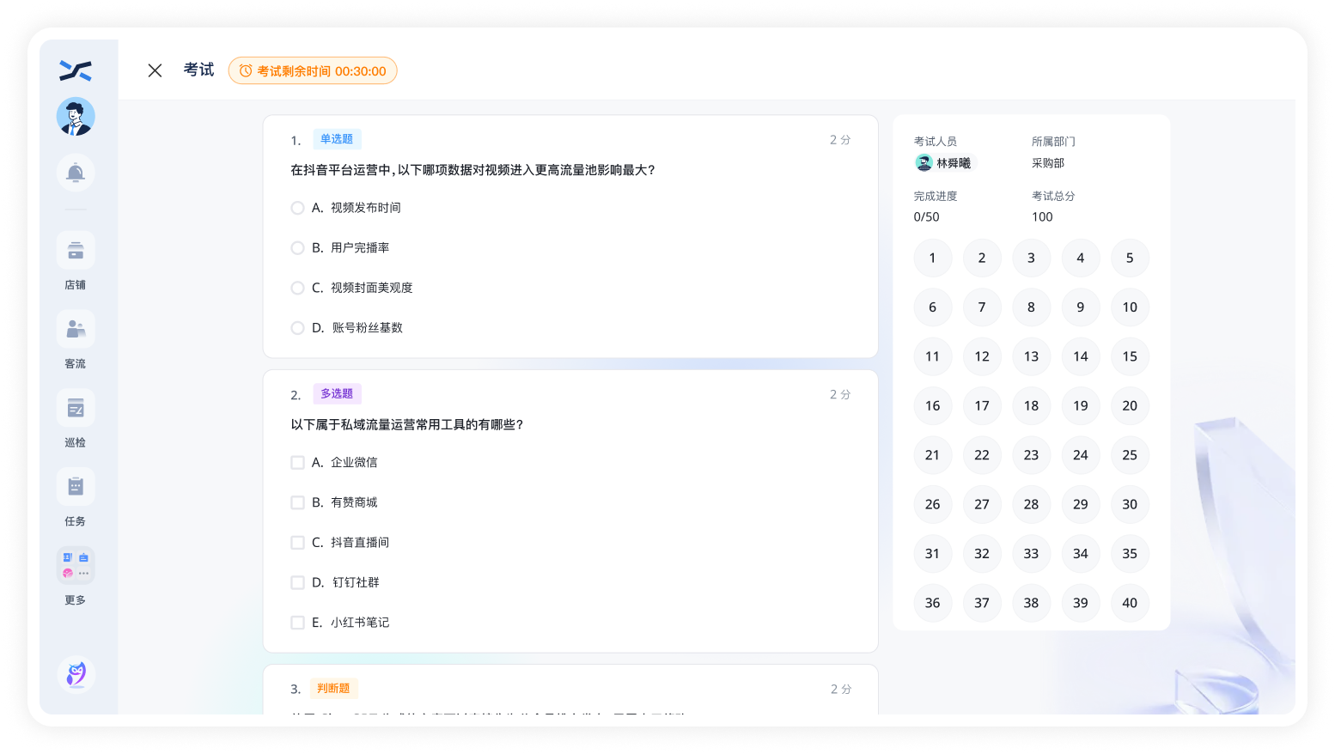1335x754 pixels.
Task: Jump to question 13 in navigator
Action: click(1031, 356)
